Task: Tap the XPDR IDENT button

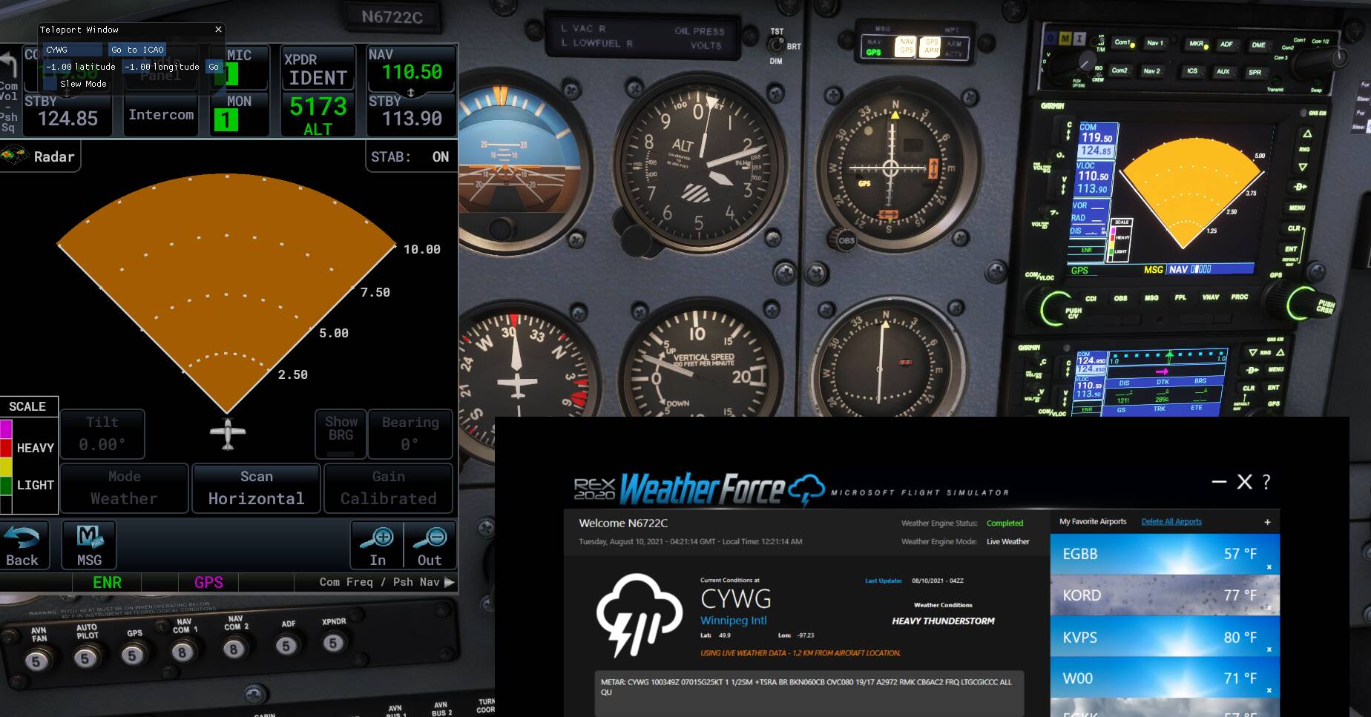Action: tap(318, 69)
